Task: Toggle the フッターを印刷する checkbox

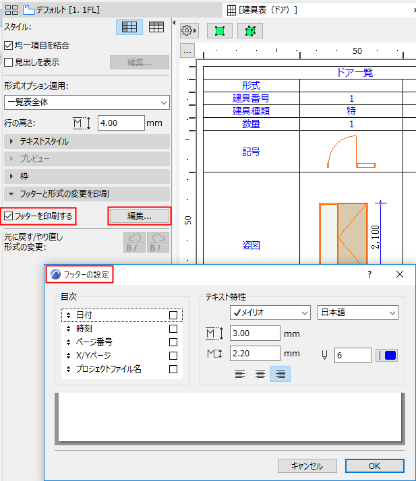Action: point(9,216)
